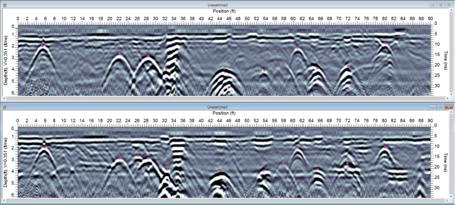Select line2 pink pick at 58 ft
This screenshot has width=455, height=205.
click(x=283, y=64)
